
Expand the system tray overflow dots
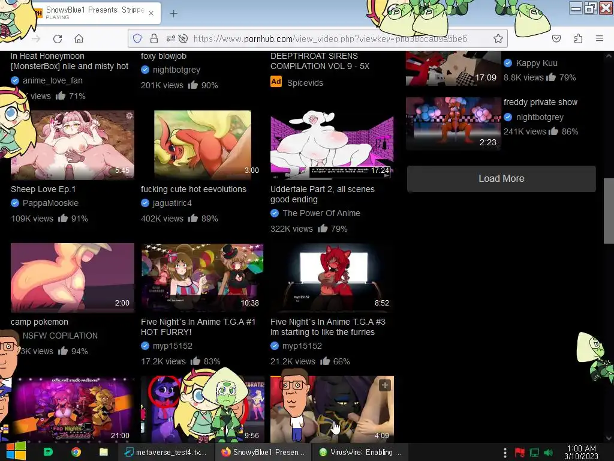pos(505,453)
